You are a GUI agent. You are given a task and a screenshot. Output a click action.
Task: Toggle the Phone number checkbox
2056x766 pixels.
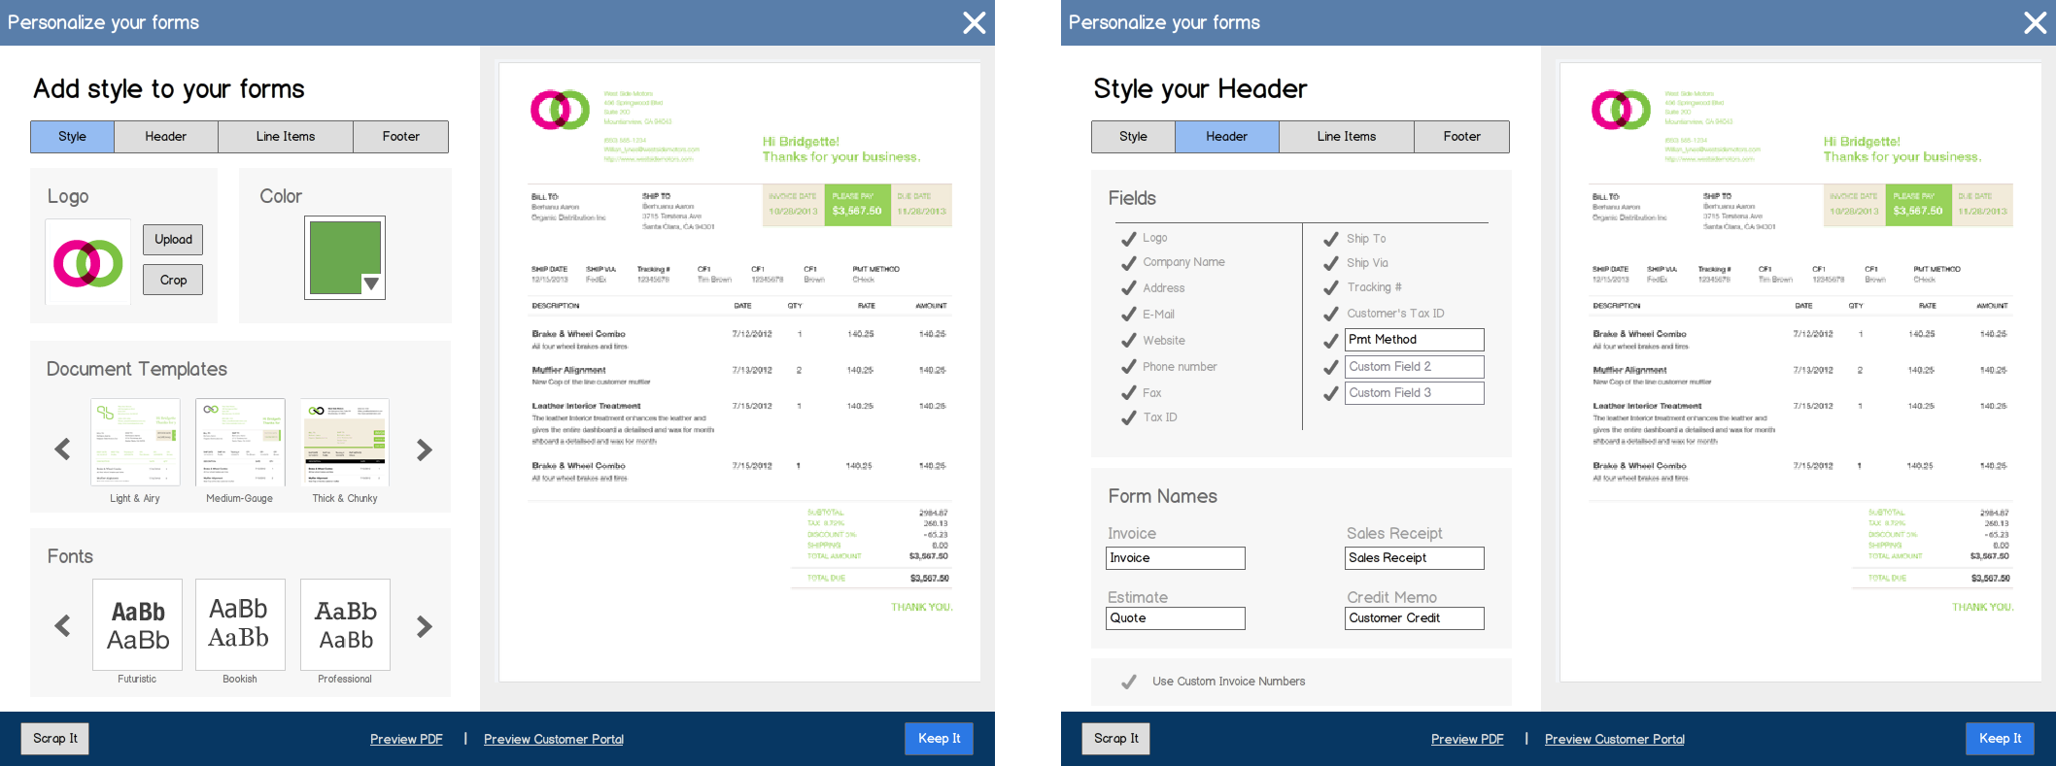[1129, 366]
